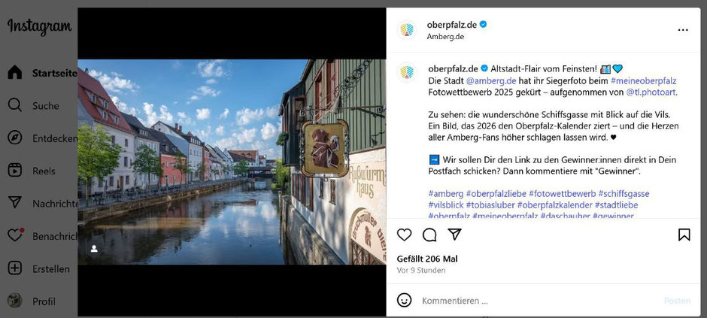Open the emoji picker smiley icon
The image size is (707, 318).
coord(405,300)
